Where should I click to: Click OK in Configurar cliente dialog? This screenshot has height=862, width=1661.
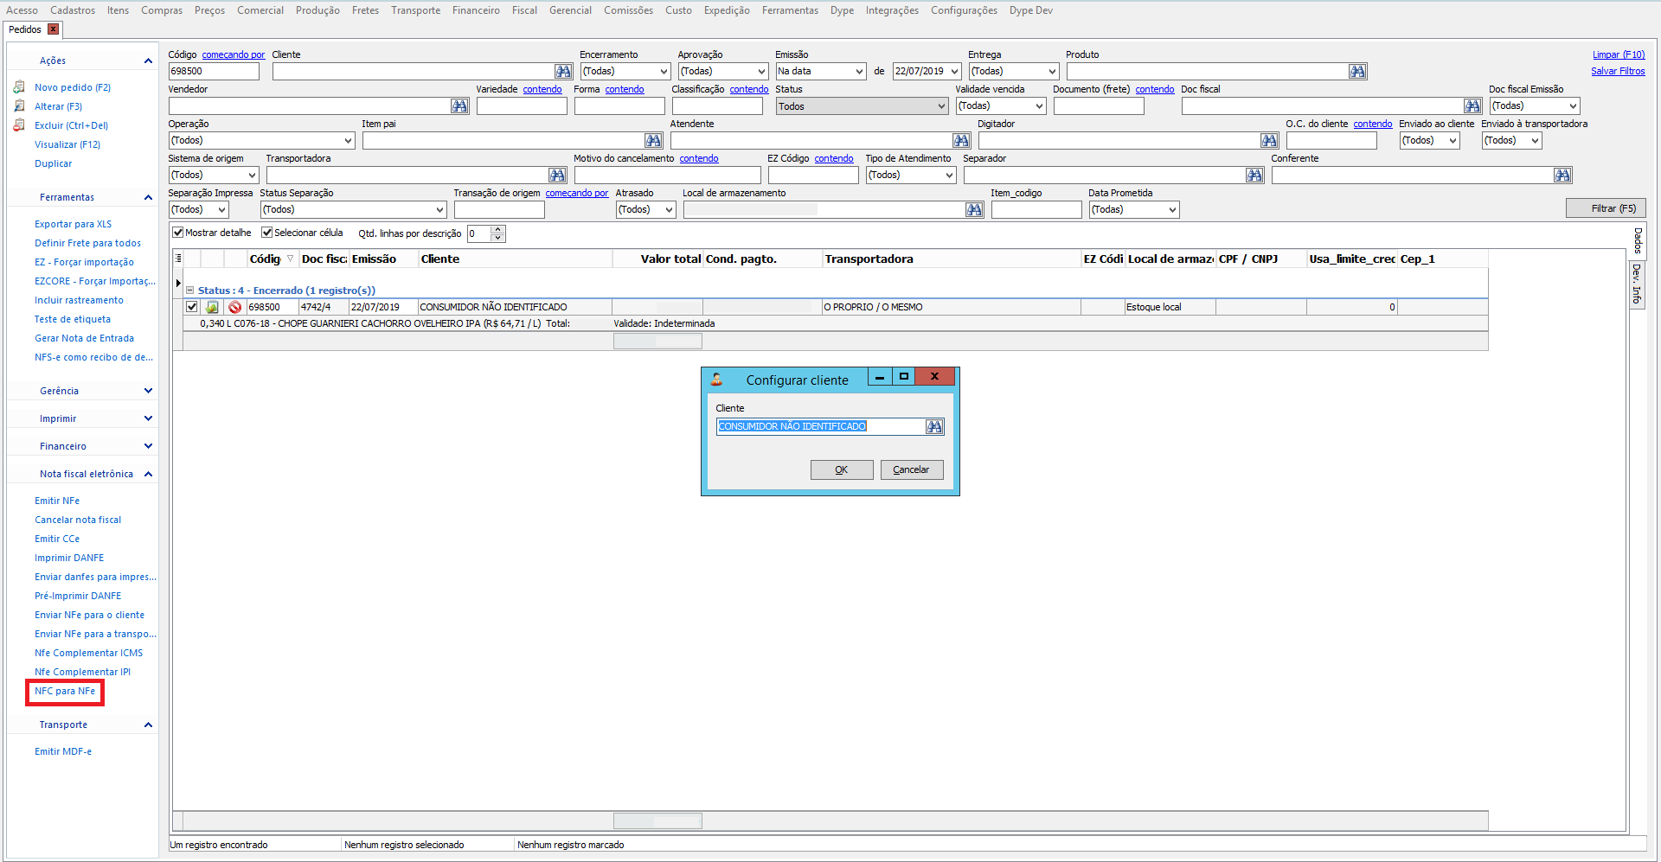tap(842, 469)
